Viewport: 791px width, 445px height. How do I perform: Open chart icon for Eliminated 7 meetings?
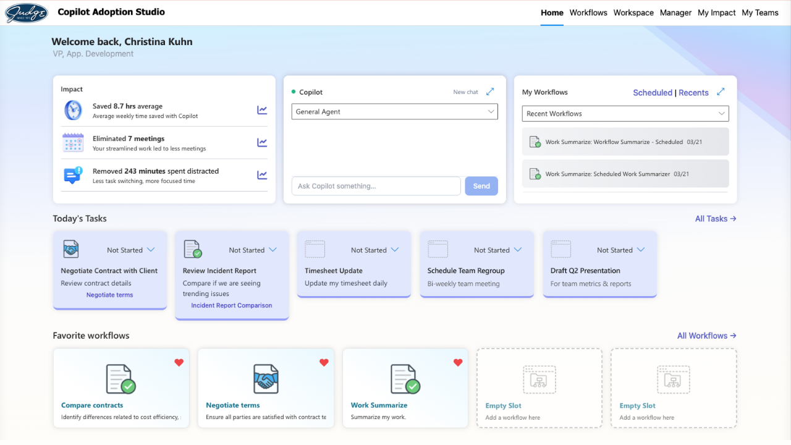262,143
